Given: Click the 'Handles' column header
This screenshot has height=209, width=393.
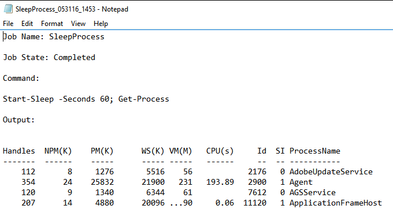Looking at the screenshot, I should [x=19, y=151].
